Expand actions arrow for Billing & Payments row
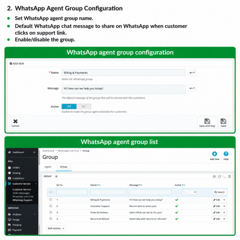 tap(224, 200)
